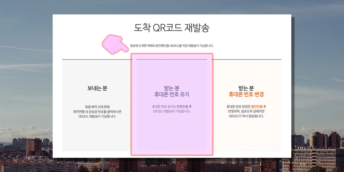This screenshot has width=344, height=172.
Task: Select the 보내는 분 card
Action: point(97,105)
